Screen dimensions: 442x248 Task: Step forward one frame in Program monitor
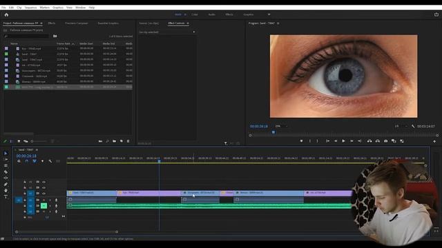[x=352, y=141]
